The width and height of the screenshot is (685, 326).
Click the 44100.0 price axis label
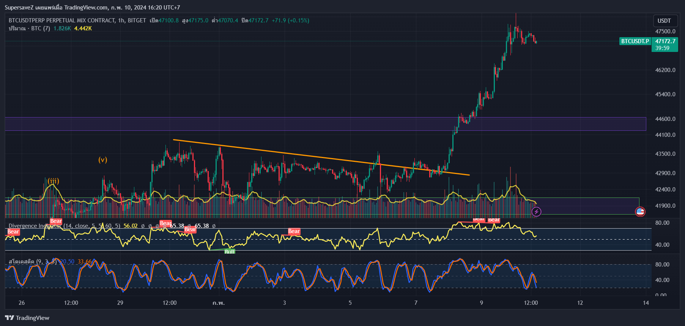(x=665, y=135)
